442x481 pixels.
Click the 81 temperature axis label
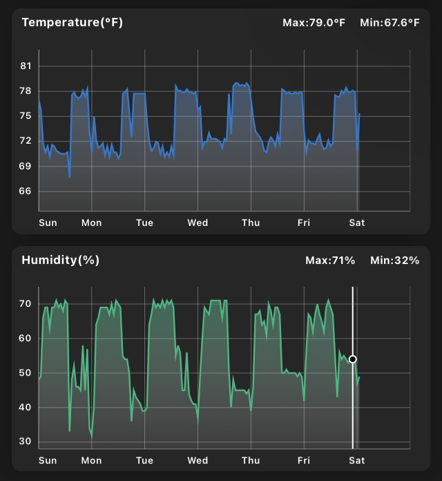point(26,66)
